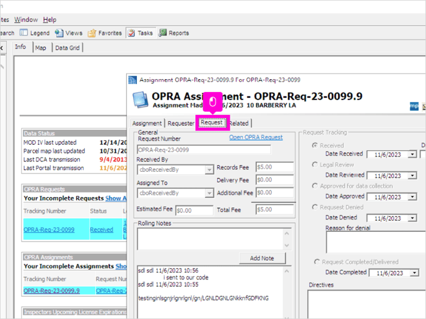Click Rolling Notes scrollbar up arrow

(x=287, y=233)
